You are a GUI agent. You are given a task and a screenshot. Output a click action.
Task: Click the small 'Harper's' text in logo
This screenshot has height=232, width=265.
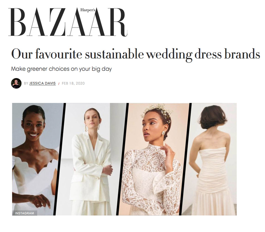tap(88, 10)
